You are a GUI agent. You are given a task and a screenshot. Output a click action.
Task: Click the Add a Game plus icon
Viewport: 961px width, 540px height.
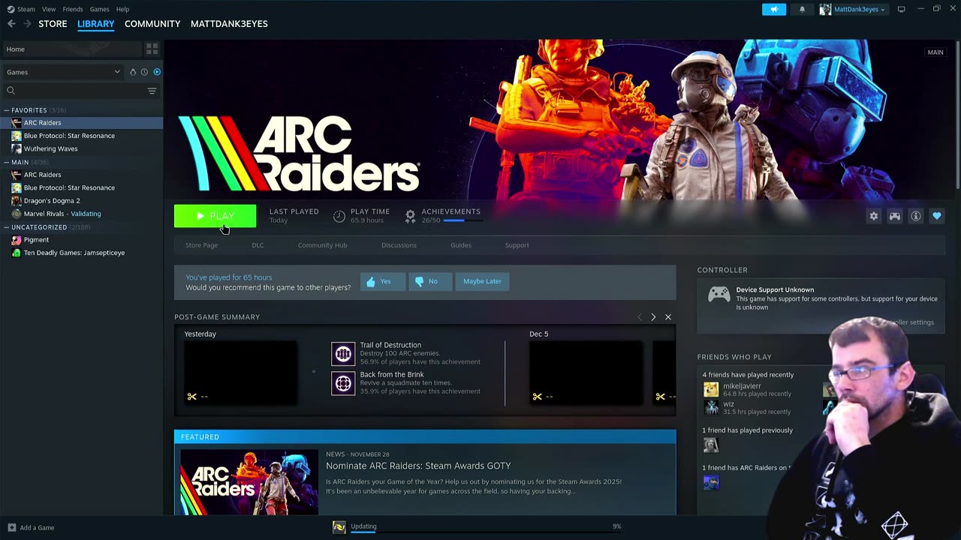click(x=11, y=528)
